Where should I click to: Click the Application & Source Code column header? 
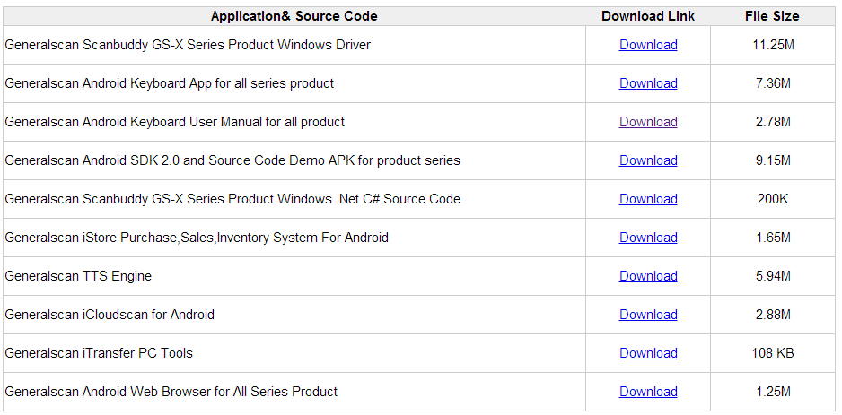tap(294, 16)
